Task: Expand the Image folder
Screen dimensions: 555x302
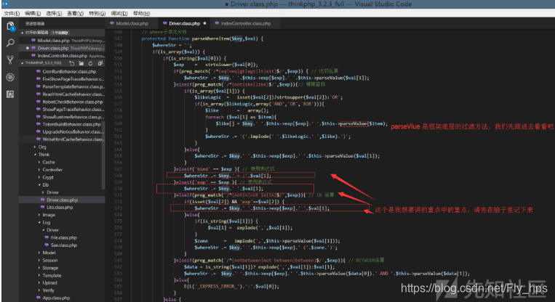Action: pos(49,215)
